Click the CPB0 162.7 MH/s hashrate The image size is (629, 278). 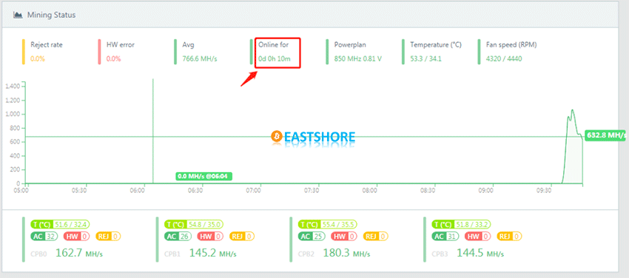(78, 253)
